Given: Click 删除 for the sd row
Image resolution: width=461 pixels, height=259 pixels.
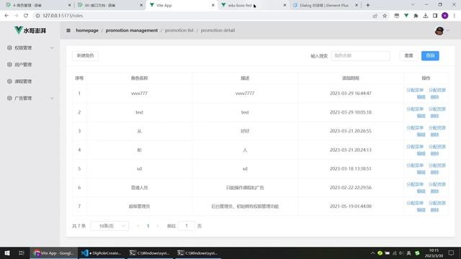Looking at the screenshot, I should tap(434, 173).
